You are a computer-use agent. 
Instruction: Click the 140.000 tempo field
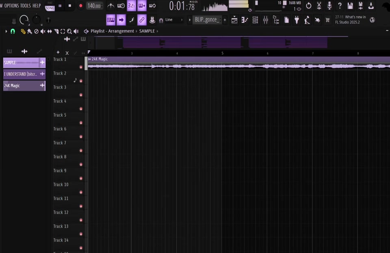(x=94, y=6)
